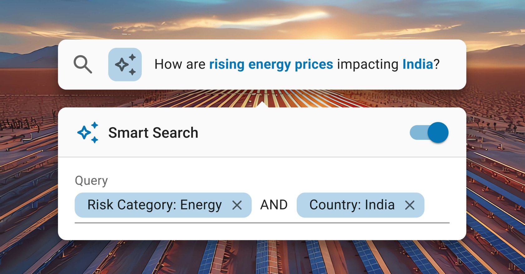The image size is (525, 274).
Task: Click the blue sparkle icon beside Smart Search
Action: [88, 132]
